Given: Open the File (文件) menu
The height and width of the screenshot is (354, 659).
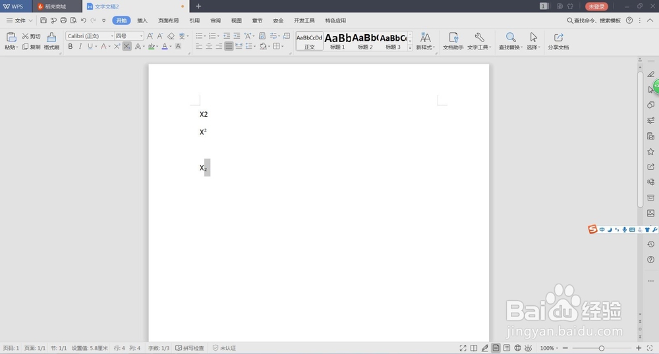Looking at the screenshot, I should [19, 20].
